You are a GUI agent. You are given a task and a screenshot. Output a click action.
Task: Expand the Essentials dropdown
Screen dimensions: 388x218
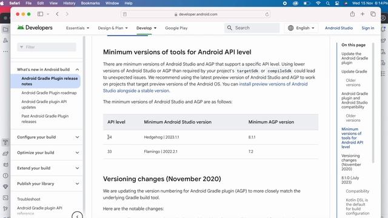point(78,28)
